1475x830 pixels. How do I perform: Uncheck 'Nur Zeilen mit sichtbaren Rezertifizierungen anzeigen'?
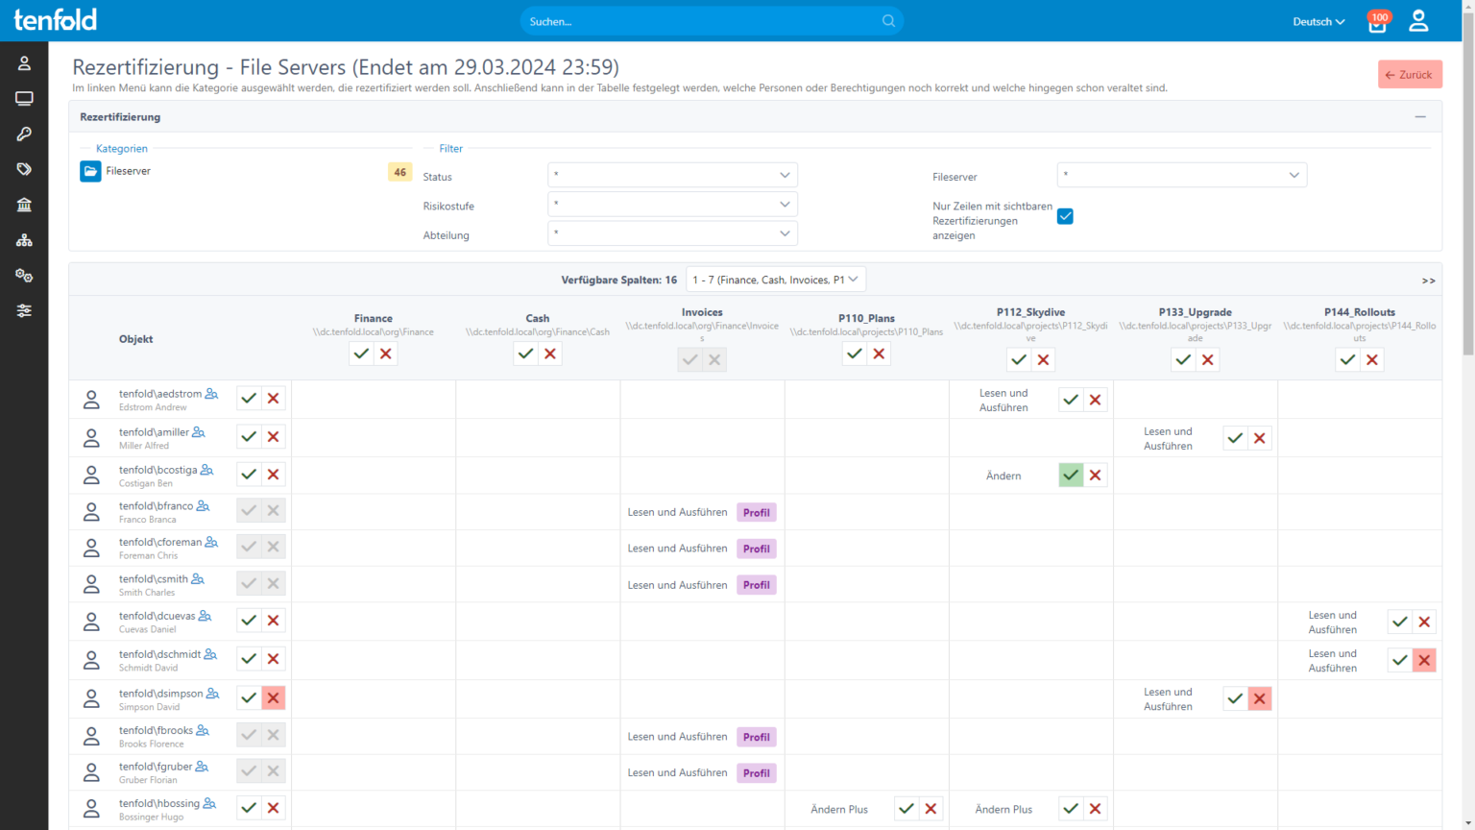click(1064, 216)
